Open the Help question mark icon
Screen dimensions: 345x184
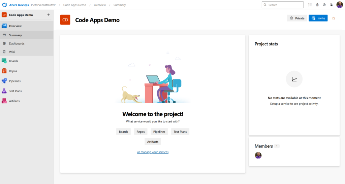click(x=324, y=5)
